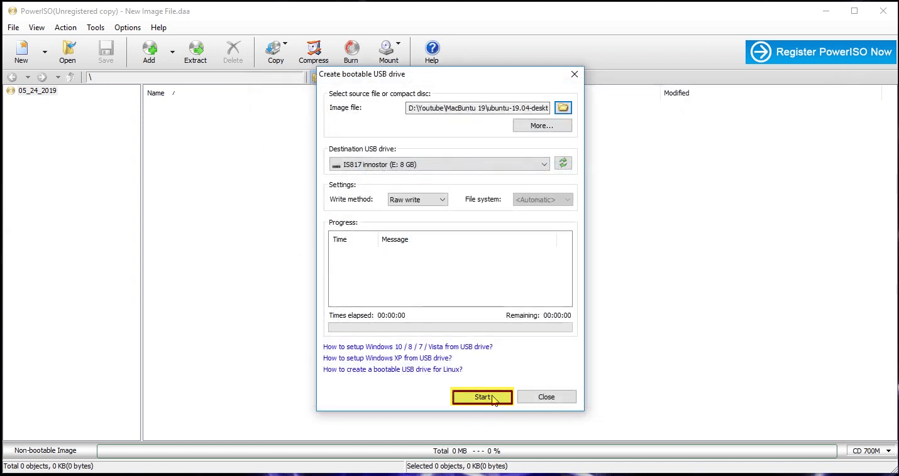Click the Save toolbar icon
Viewport: 899px width, 476px height.
coord(106,51)
